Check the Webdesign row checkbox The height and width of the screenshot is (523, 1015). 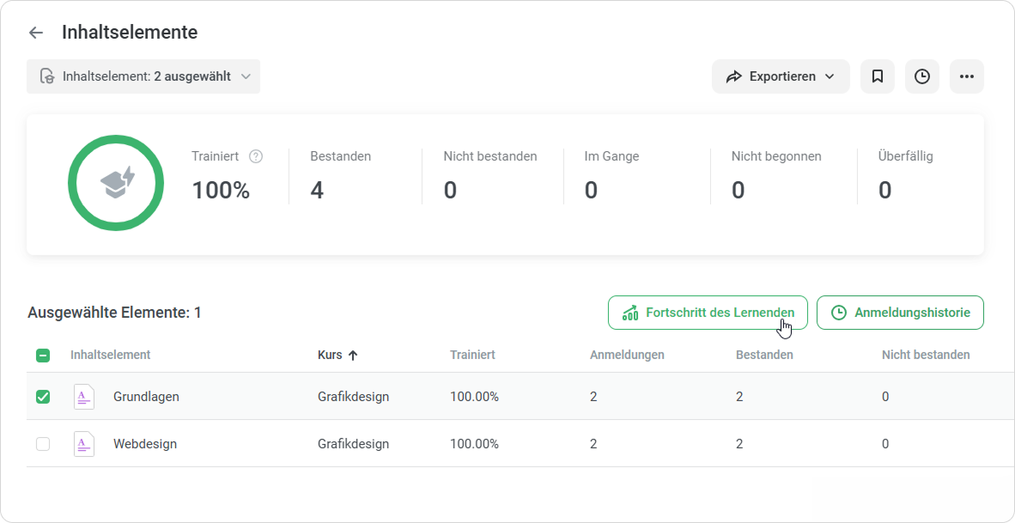[43, 444]
